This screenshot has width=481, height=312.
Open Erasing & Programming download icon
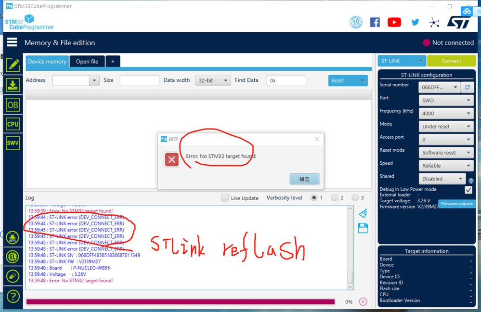(13, 85)
